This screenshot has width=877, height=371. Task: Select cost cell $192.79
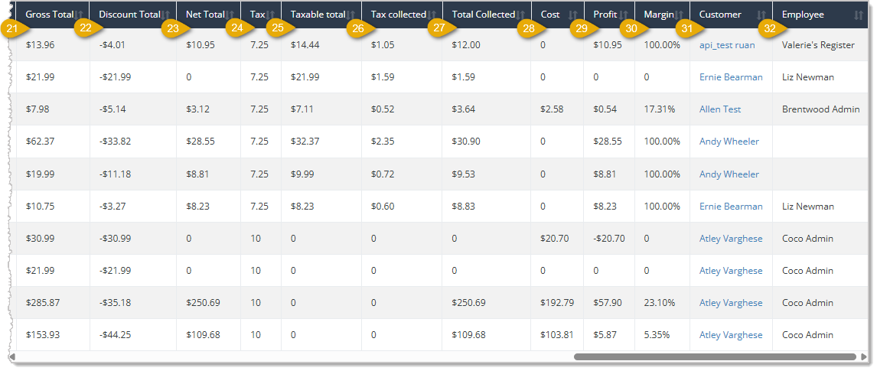tap(557, 303)
